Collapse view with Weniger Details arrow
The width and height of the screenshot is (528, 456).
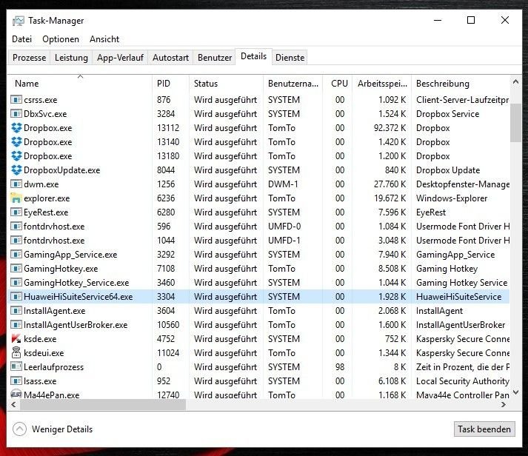(19, 429)
